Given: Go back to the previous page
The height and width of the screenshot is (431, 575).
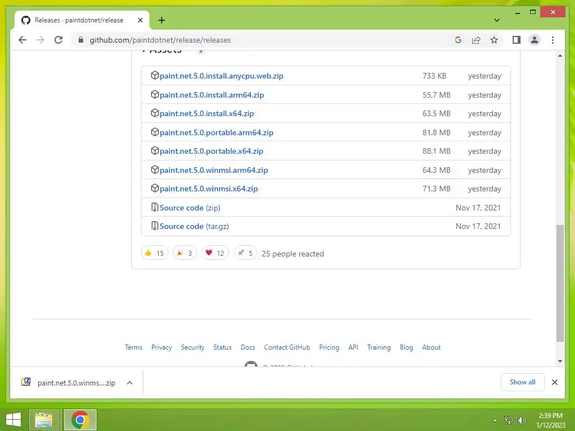Looking at the screenshot, I should point(22,40).
